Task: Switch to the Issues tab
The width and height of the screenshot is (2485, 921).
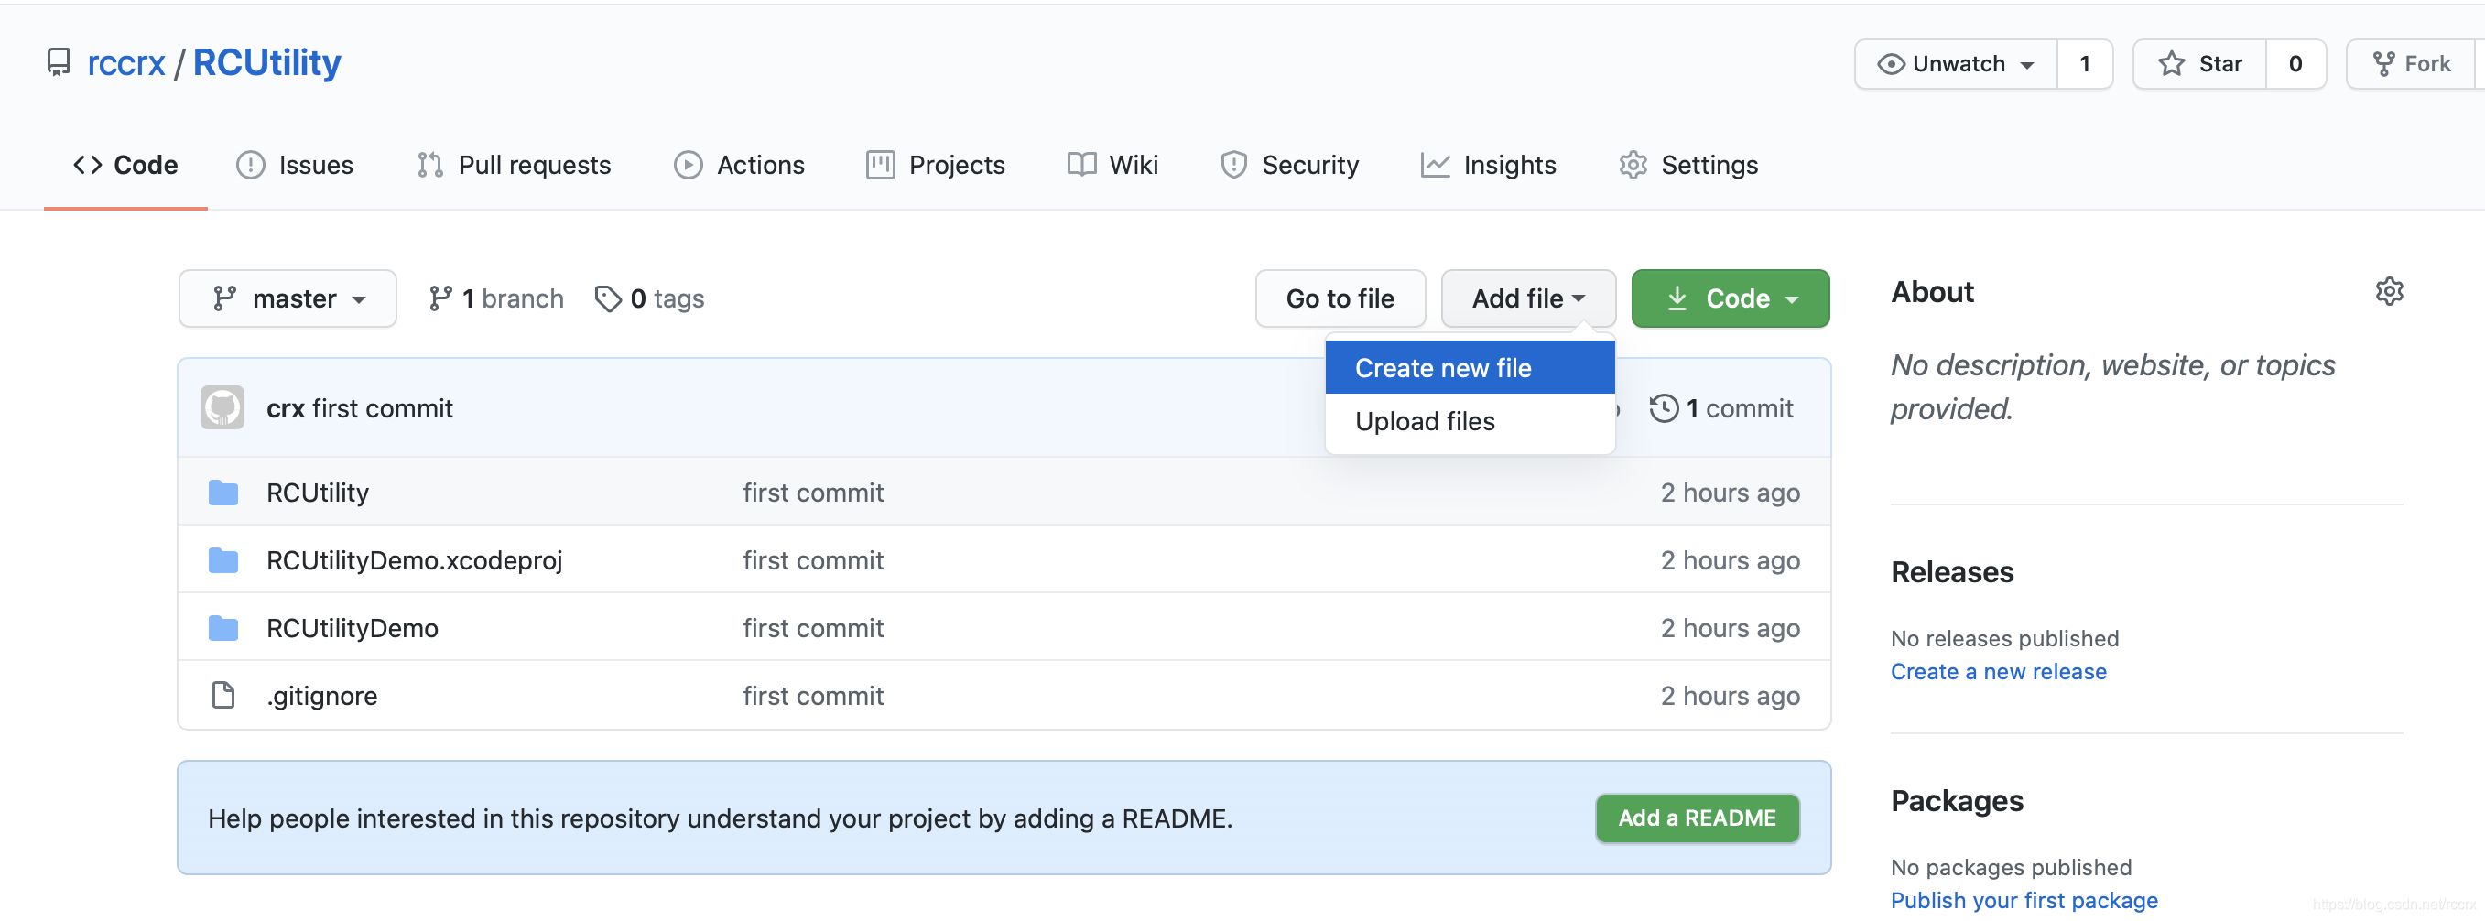Action: coord(295,165)
